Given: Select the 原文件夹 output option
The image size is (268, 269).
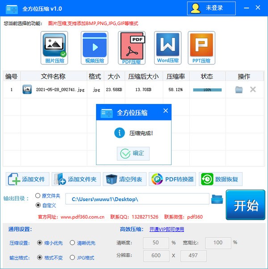Looking at the screenshot, I should coord(38,196).
